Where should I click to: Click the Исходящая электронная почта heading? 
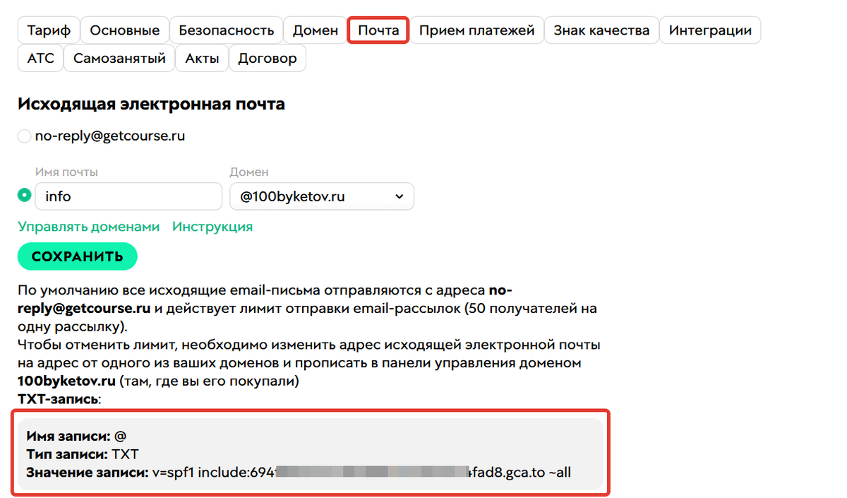coord(151,105)
